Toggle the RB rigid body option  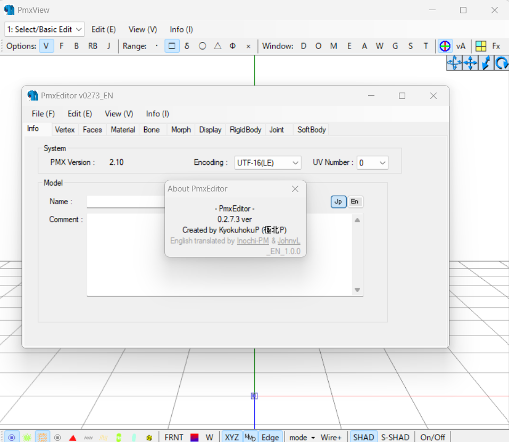click(93, 46)
